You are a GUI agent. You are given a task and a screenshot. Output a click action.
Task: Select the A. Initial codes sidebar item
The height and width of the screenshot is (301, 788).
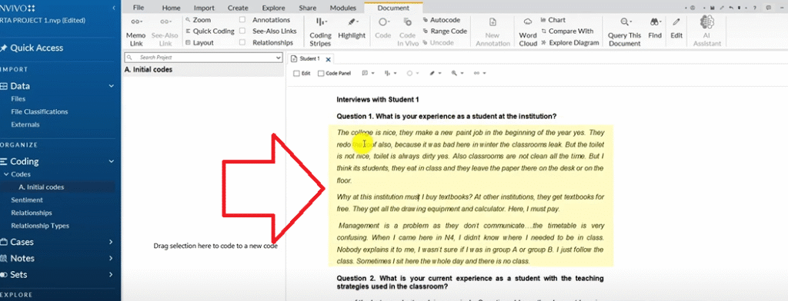click(x=42, y=187)
